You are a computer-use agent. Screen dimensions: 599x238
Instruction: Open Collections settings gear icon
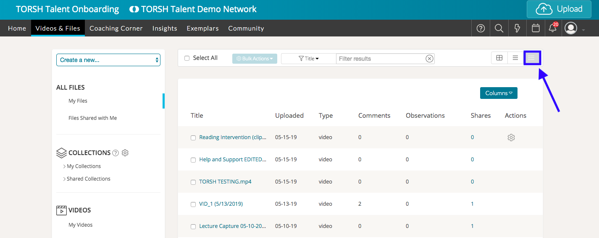coord(125,153)
